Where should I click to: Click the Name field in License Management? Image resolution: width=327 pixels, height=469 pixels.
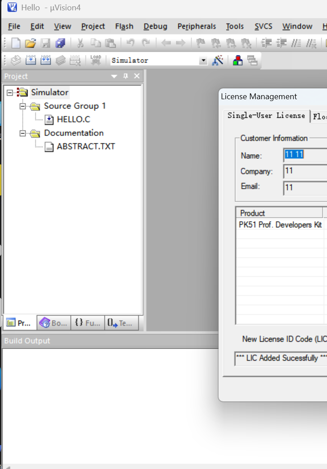[305, 155]
